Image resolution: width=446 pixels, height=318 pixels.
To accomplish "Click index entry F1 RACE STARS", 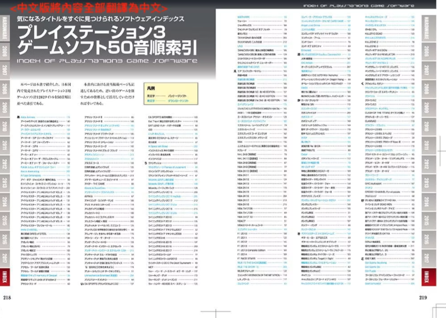I will (247, 258).
